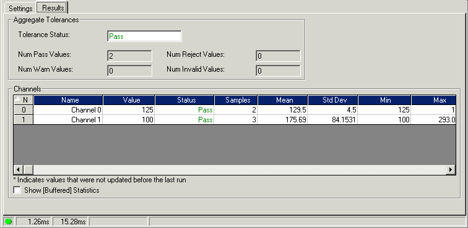The height and width of the screenshot is (228, 468).
Task: Click the Tolerance Status field showing Pass
Action: (144, 36)
